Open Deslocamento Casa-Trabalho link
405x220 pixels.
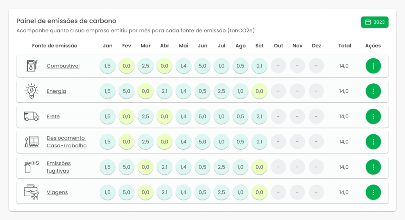click(66, 142)
